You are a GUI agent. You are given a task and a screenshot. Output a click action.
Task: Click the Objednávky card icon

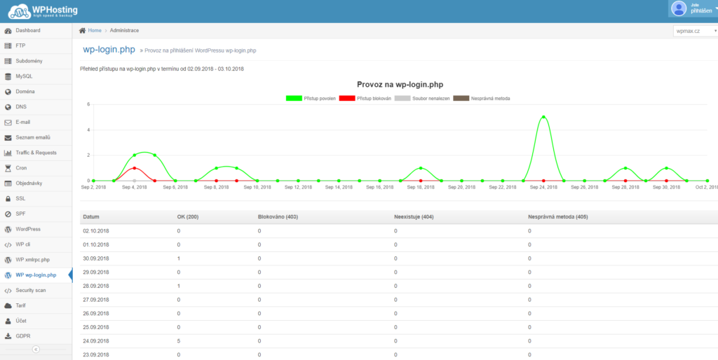[x=8, y=184]
